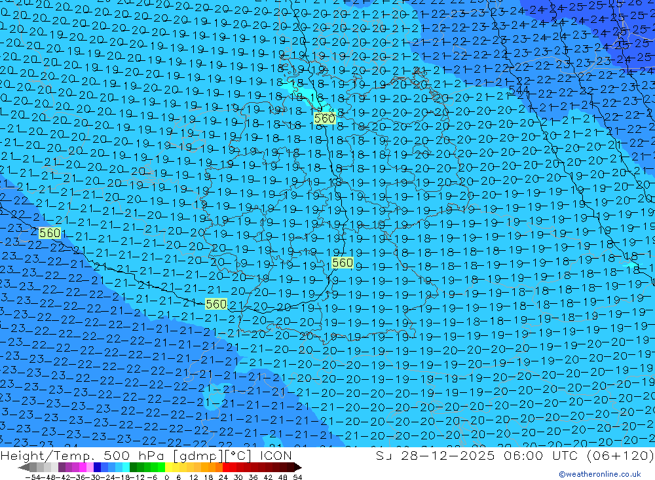655x480 pixels.
Task: Click the 544 height contour label
Action: (x=519, y=90)
